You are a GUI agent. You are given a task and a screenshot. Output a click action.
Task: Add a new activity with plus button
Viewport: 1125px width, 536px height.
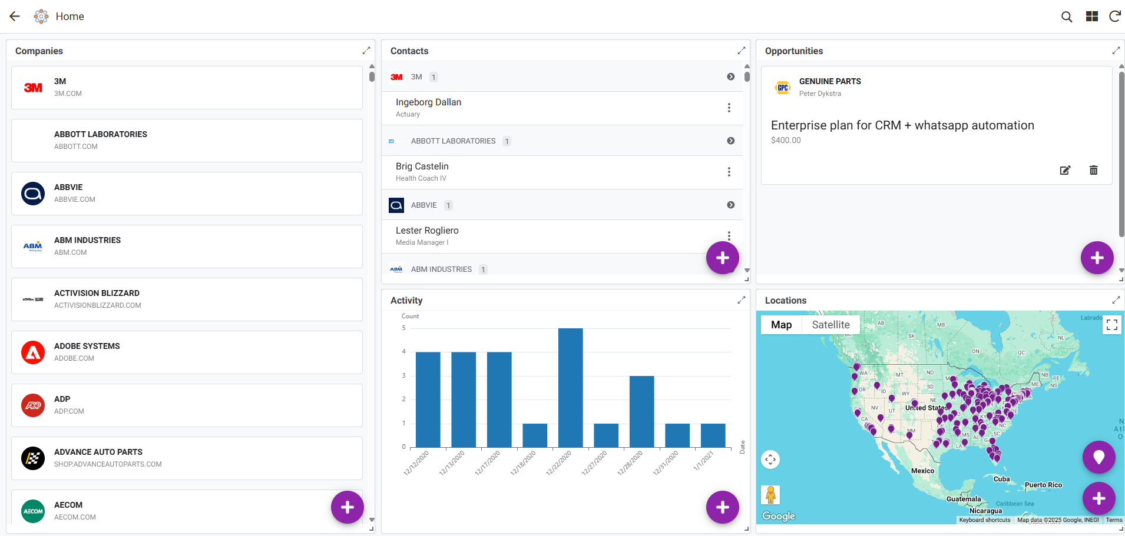pyautogui.click(x=723, y=507)
